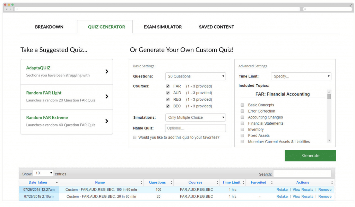Click the browser search magnifier icon
The image size is (355, 207).
point(305,9)
